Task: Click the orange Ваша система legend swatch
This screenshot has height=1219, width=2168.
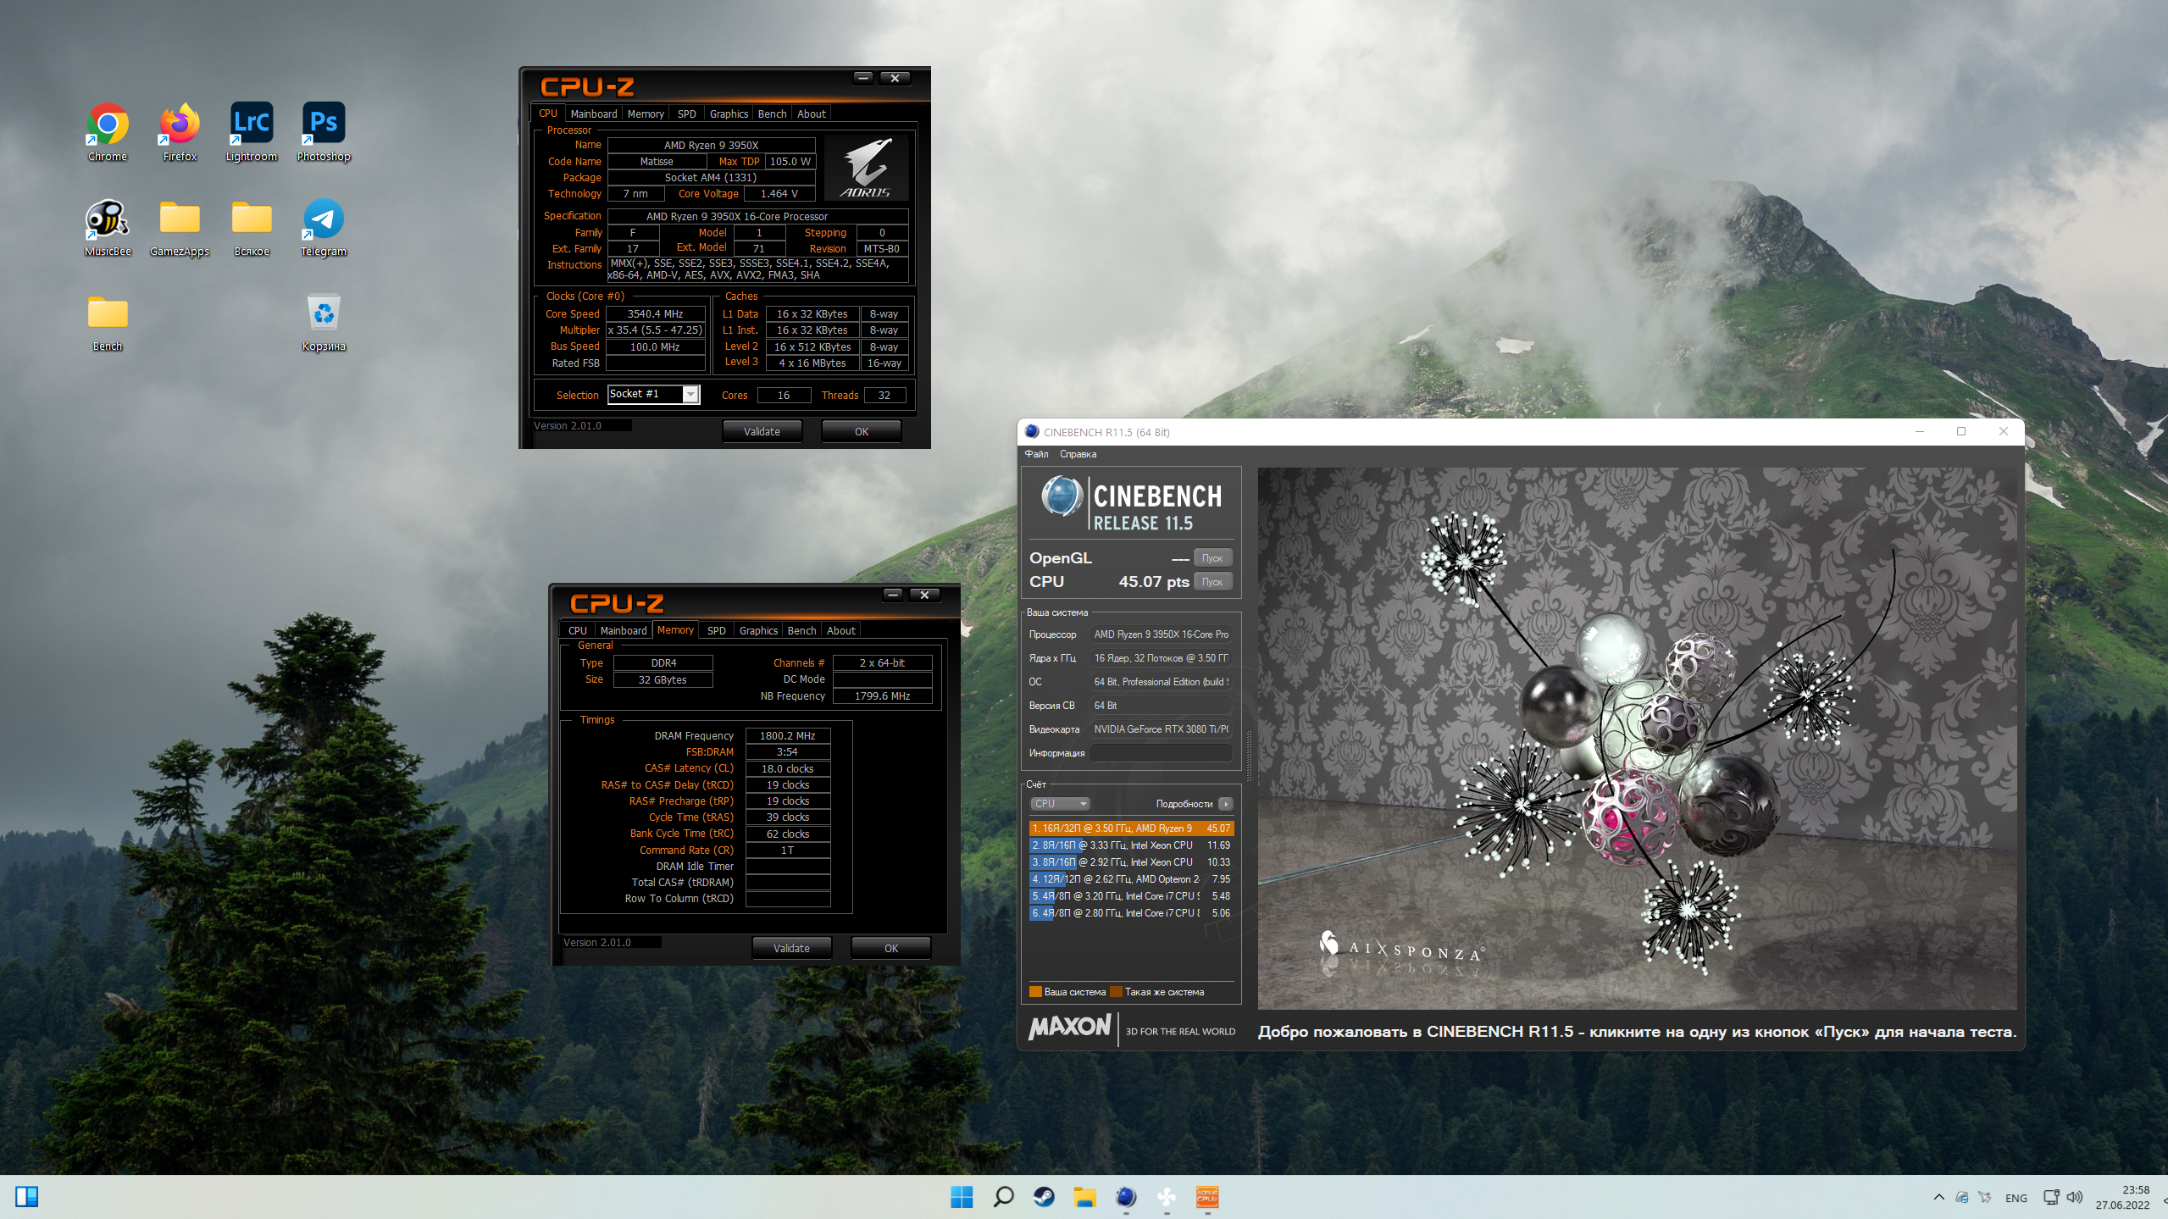Action: tap(1035, 992)
